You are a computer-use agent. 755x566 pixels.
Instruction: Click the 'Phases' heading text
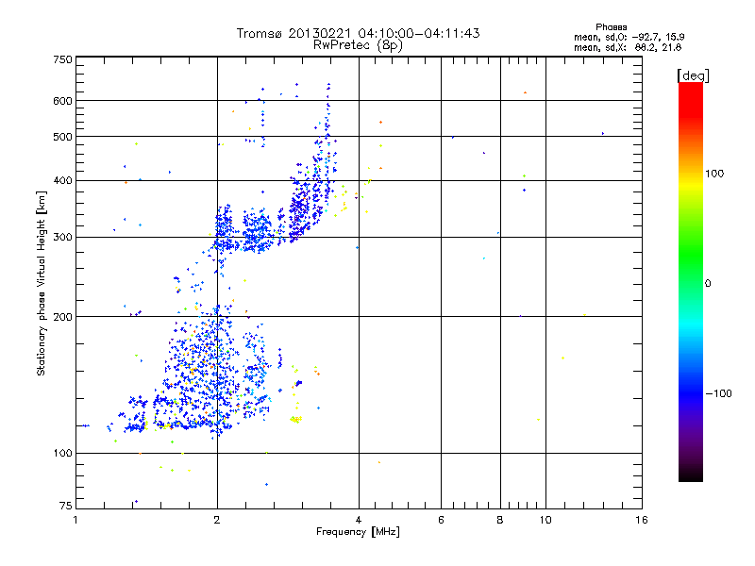(611, 27)
